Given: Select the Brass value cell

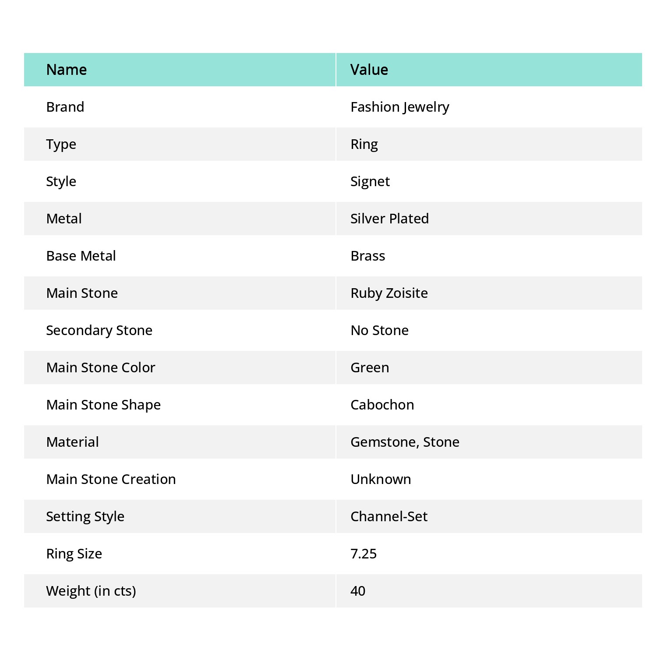Looking at the screenshot, I should (x=368, y=256).
